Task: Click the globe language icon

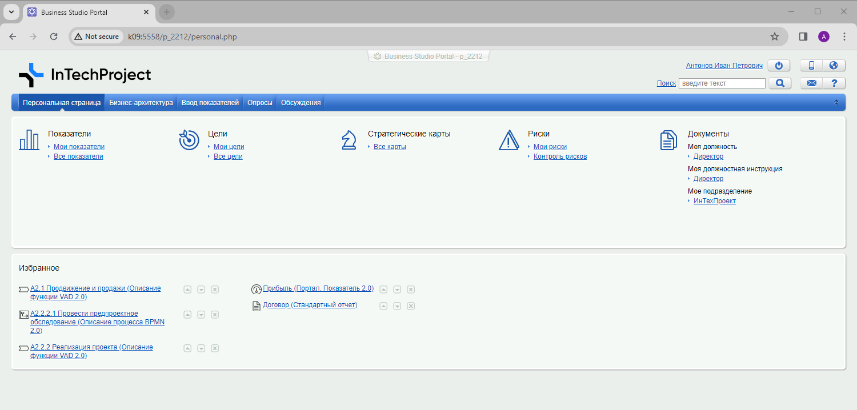Action: coord(834,66)
